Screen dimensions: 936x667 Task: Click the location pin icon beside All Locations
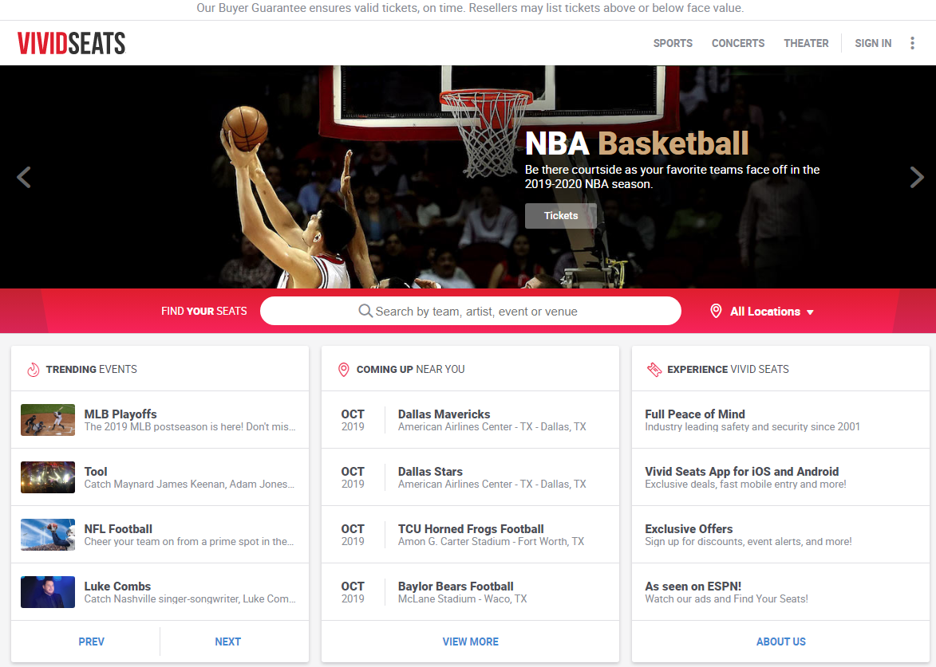716,311
